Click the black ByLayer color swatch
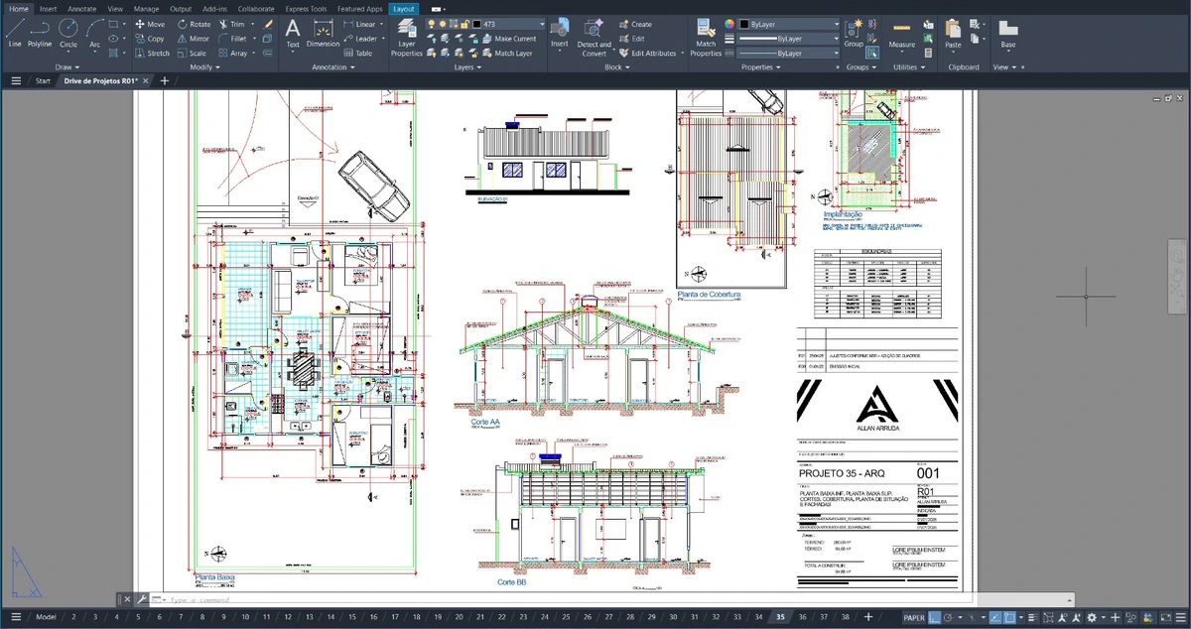Viewport: 1191px width, 629px height. pyautogui.click(x=744, y=24)
